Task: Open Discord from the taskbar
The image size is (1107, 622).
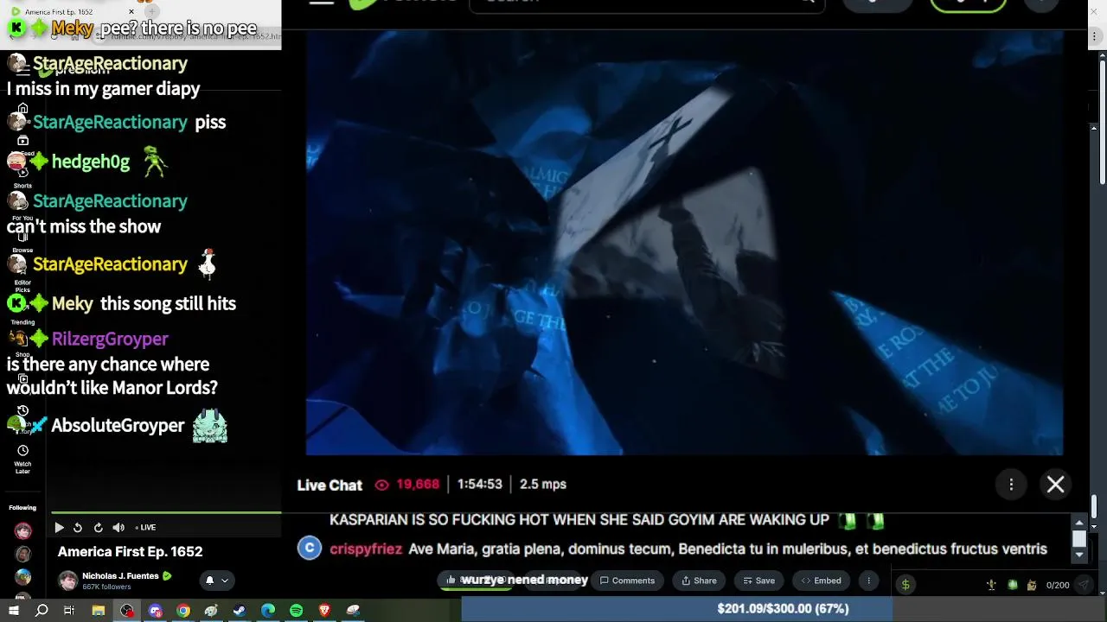Action: [156, 611]
